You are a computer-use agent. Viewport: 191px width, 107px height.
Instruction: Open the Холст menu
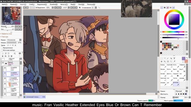pyautogui.click(x=23, y=4)
